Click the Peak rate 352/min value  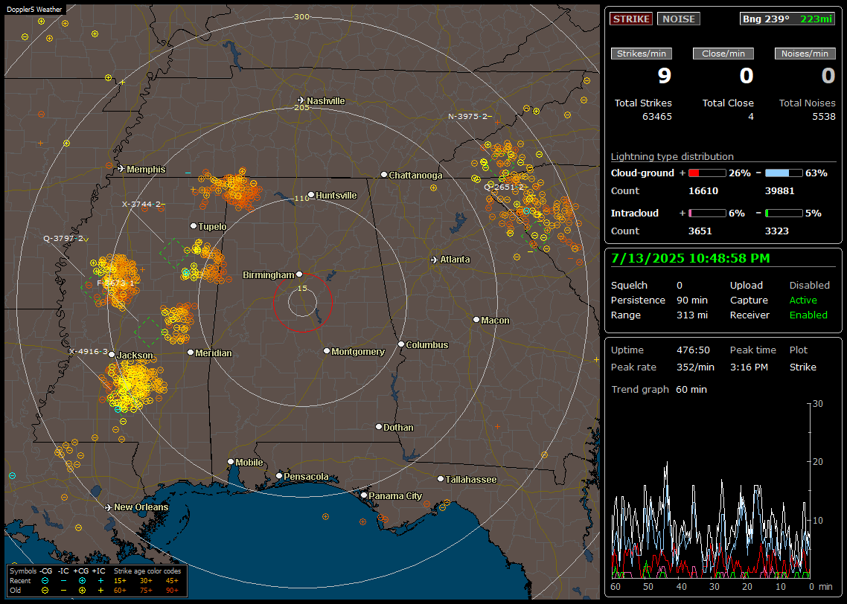tap(695, 367)
